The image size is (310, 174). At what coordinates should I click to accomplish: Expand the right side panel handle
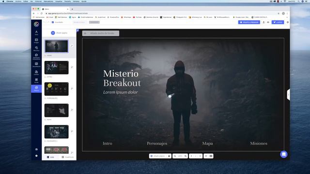289,95
